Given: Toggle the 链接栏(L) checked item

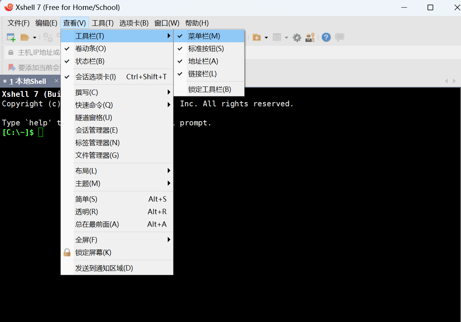Looking at the screenshot, I should [x=209, y=74].
